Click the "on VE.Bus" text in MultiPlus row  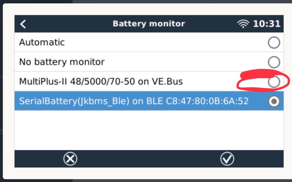point(161,82)
